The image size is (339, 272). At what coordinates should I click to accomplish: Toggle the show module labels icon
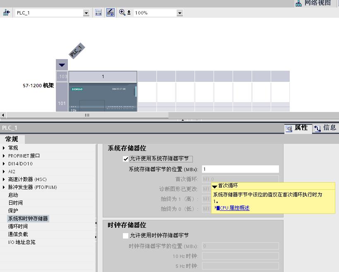click(111, 12)
